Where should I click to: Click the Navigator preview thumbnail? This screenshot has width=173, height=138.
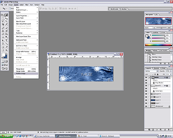tap(158, 21)
